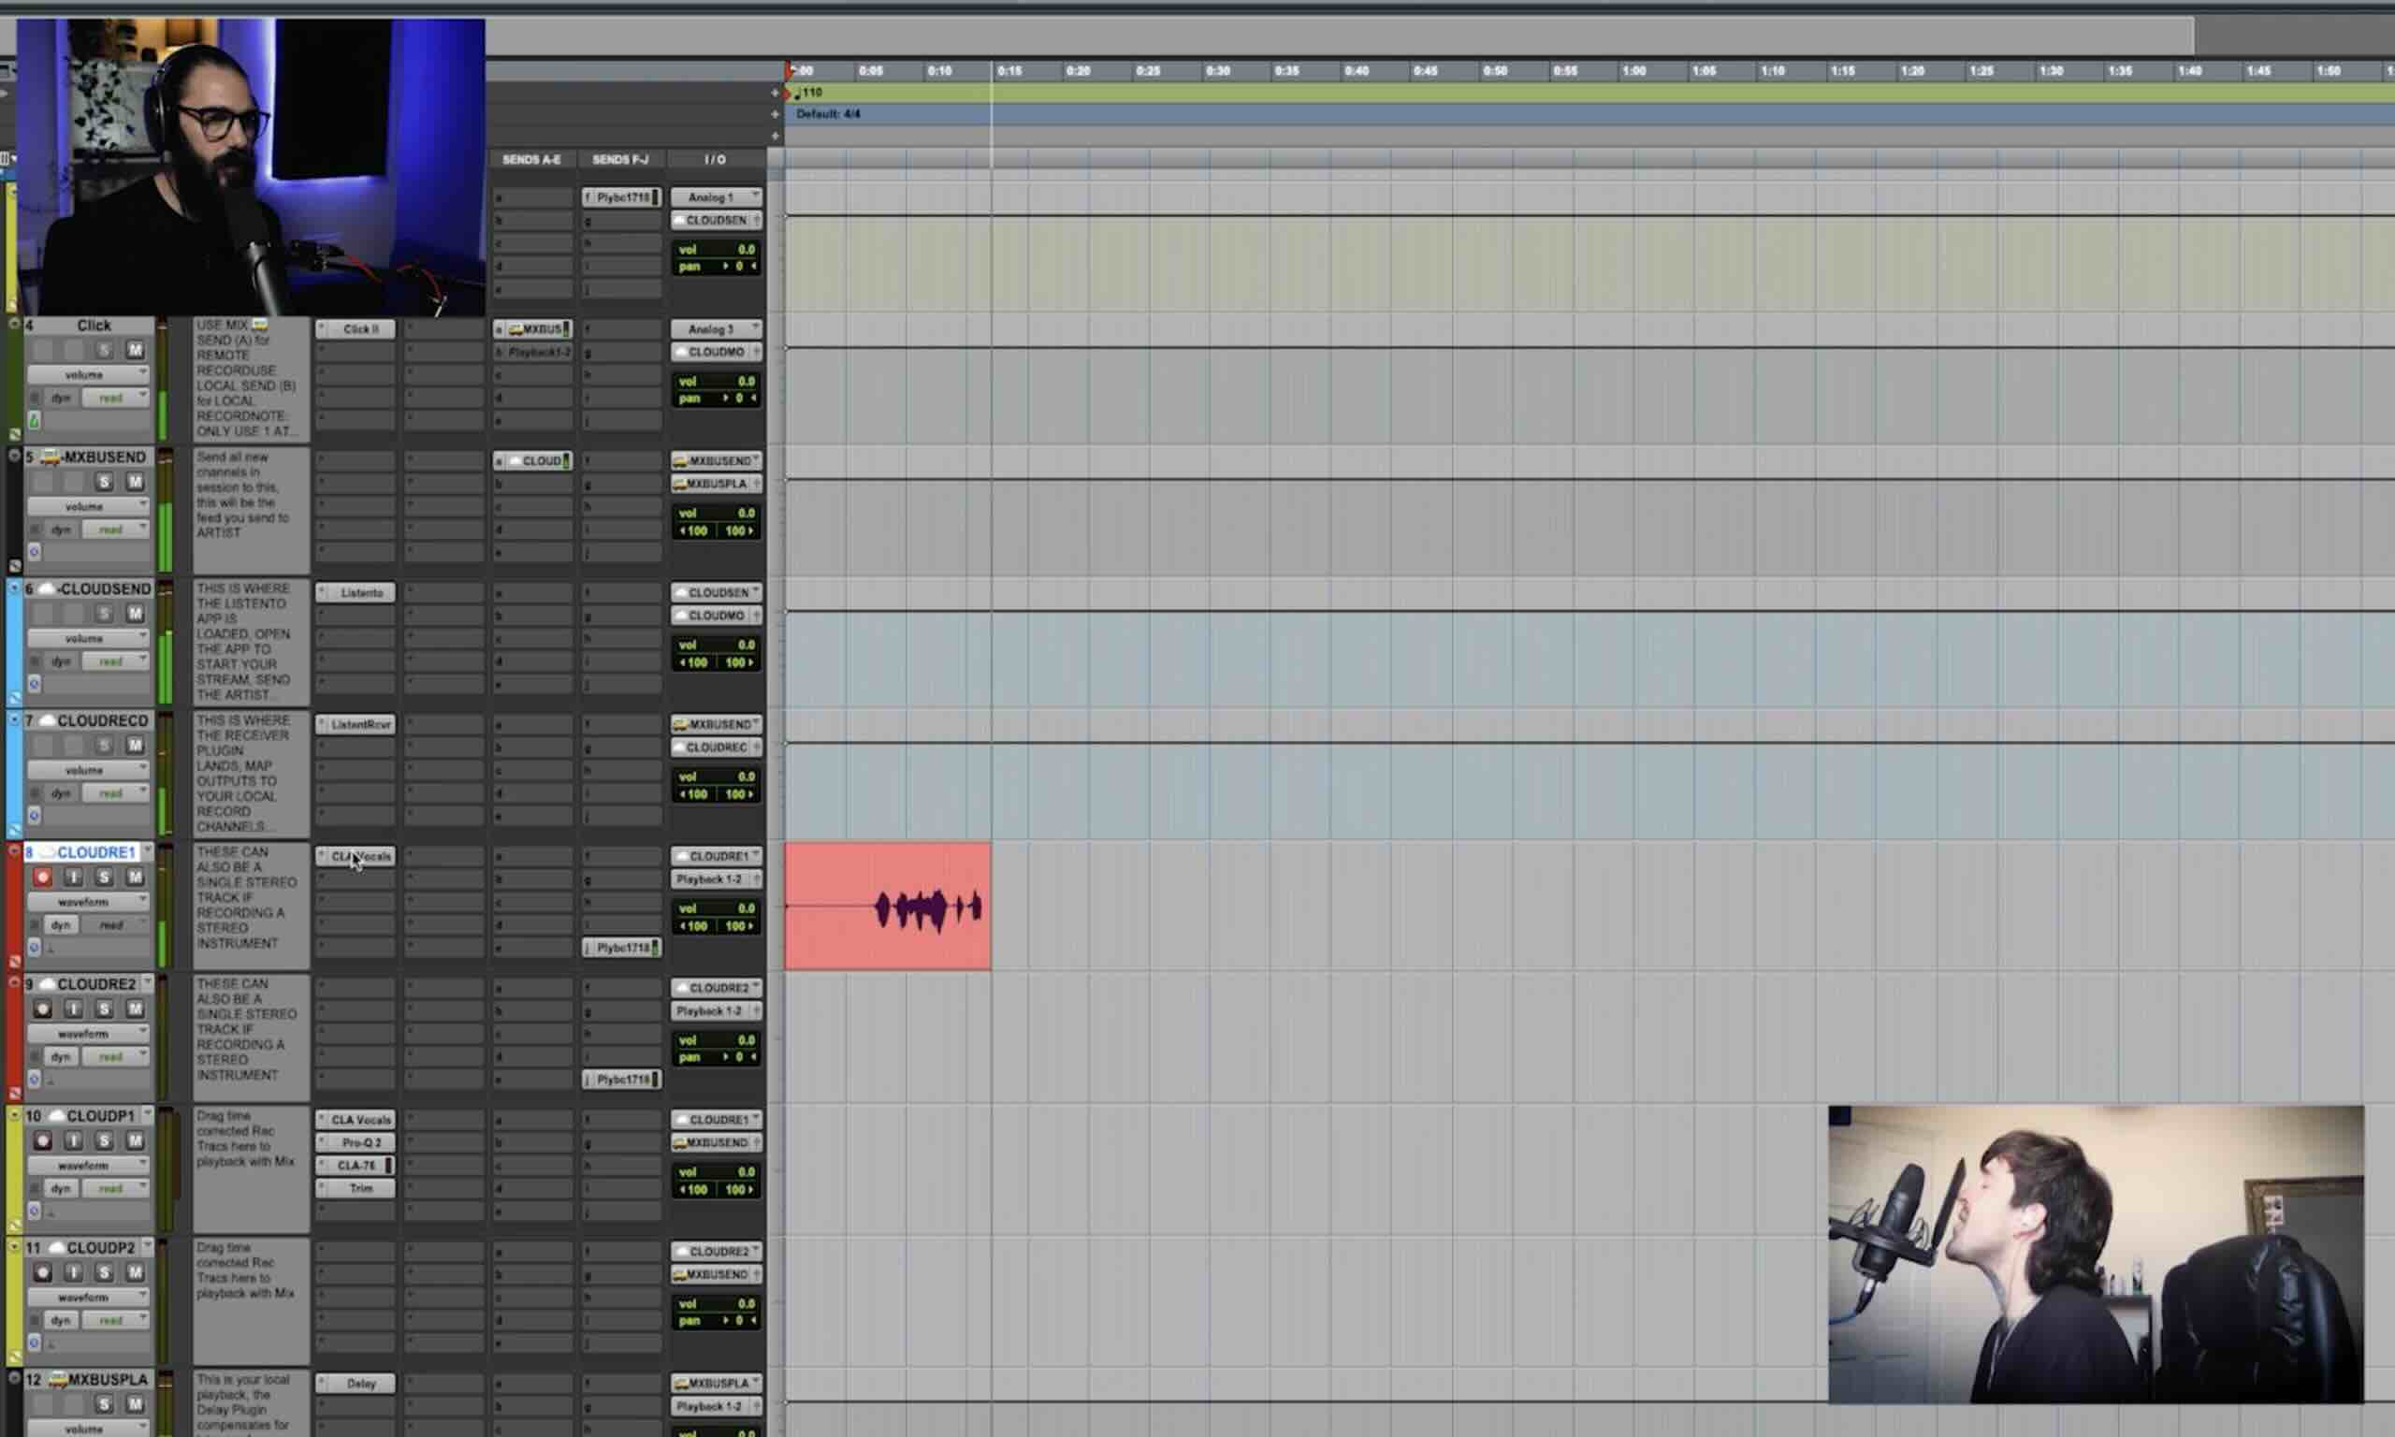Viewport: 2395px width, 1437px height.
Task: Click the vol field on CLOUDRE1 track
Action: (x=717, y=908)
